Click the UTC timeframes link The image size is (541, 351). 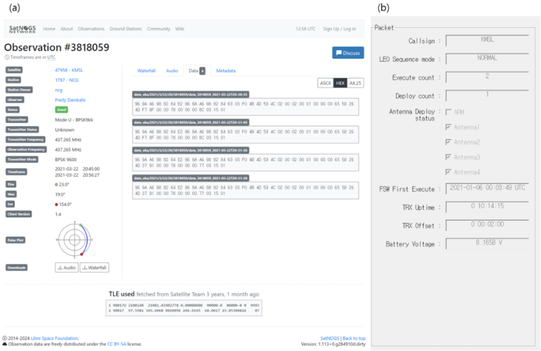tap(52, 57)
